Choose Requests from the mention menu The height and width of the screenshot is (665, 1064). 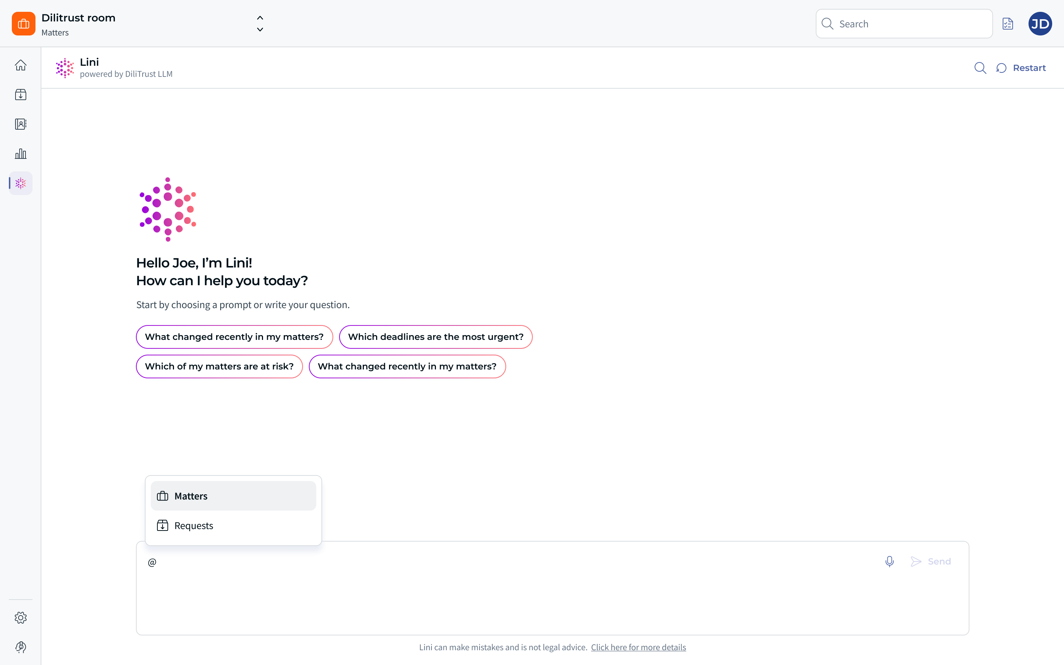coord(233,526)
